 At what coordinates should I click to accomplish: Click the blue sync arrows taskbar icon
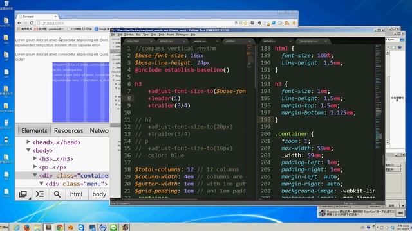pyautogui.click(x=103, y=227)
